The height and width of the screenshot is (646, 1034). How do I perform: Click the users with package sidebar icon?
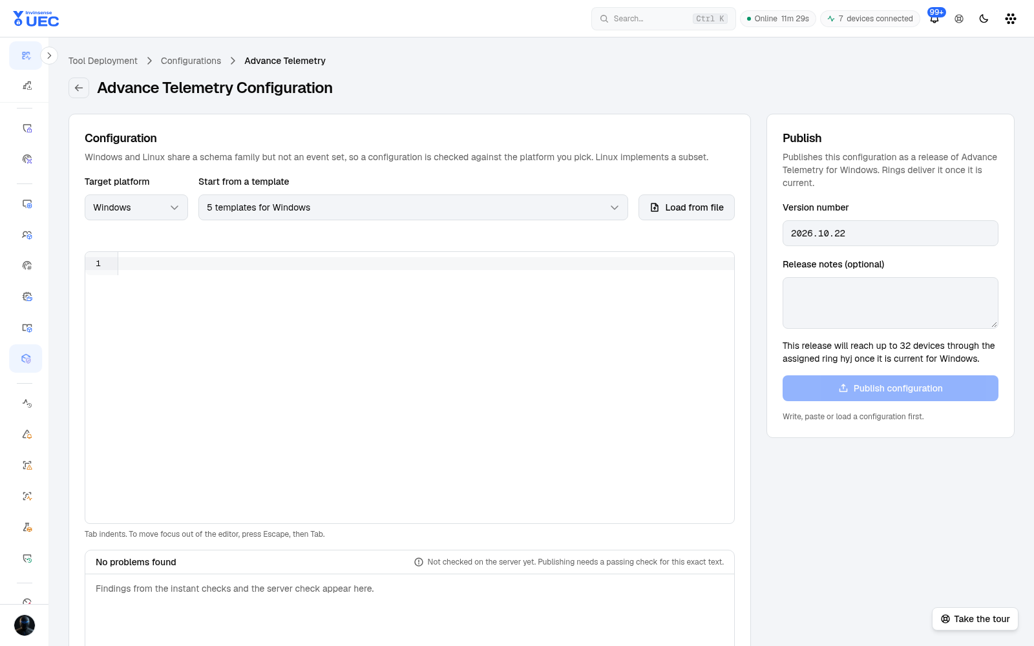[27, 234]
